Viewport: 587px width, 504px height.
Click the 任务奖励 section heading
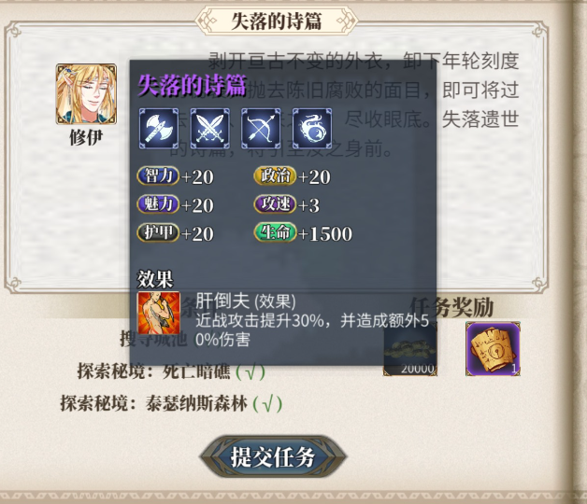click(451, 307)
